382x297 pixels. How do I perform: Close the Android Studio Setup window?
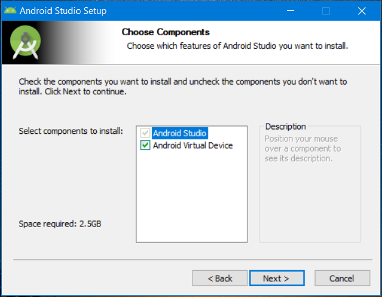coord(361,11)
